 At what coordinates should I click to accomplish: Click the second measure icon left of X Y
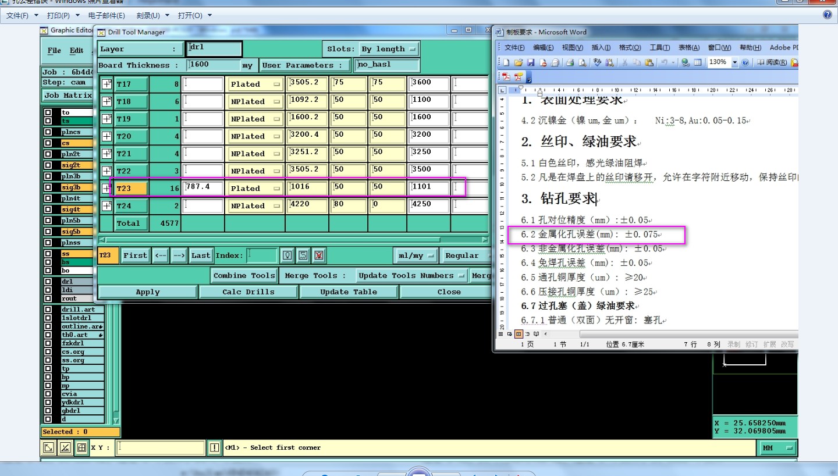click(x=65, y=447)
